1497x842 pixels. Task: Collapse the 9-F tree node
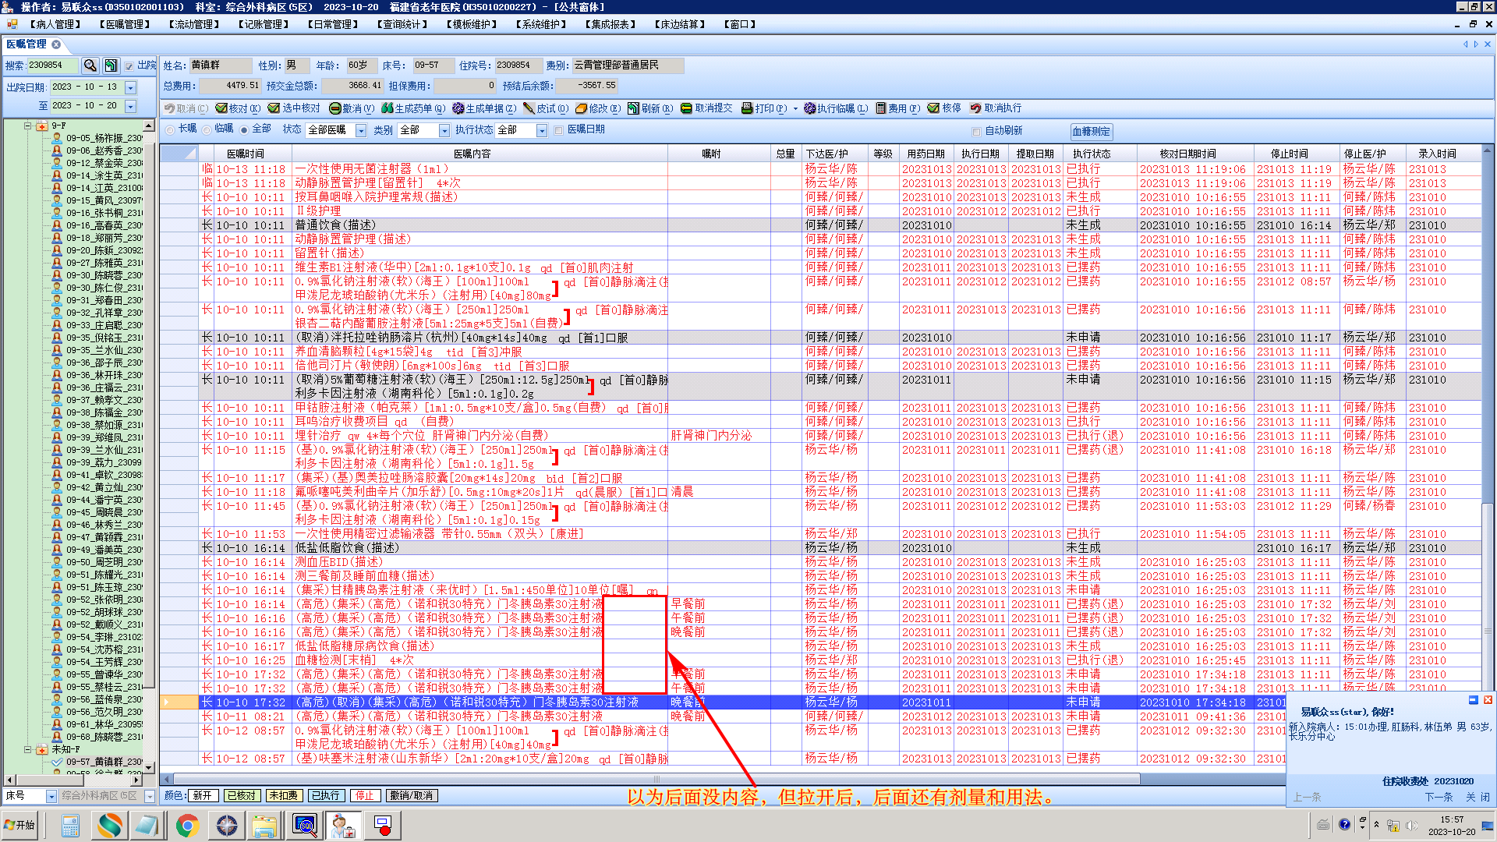[x=28, y=126]
